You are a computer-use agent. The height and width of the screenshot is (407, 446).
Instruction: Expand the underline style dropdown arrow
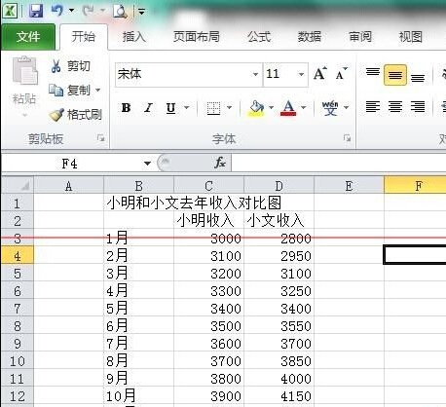coord(186,107)
